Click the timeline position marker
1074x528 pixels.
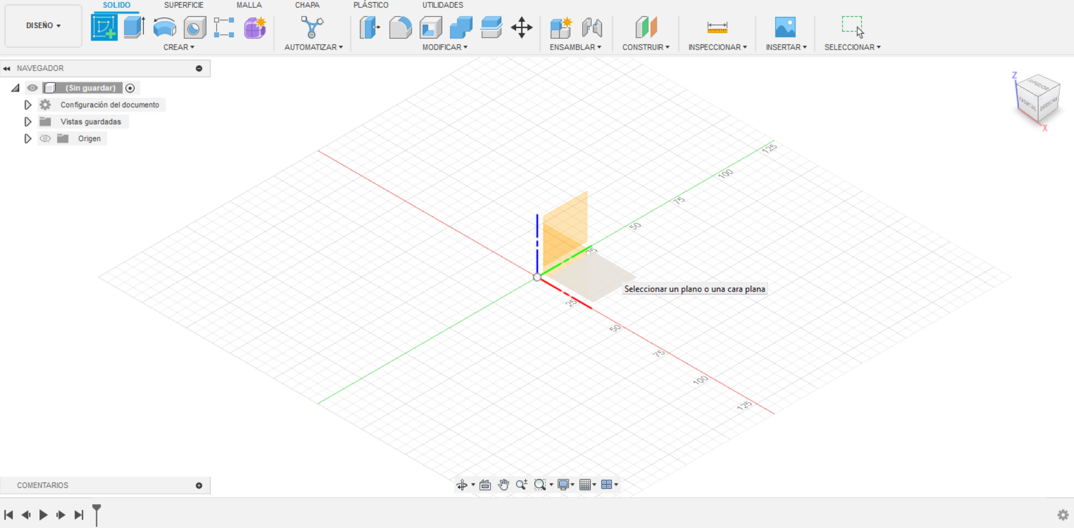tap(97, 514)
